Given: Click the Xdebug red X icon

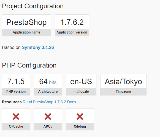Looking at the screenshot, I should click(80, 117).
